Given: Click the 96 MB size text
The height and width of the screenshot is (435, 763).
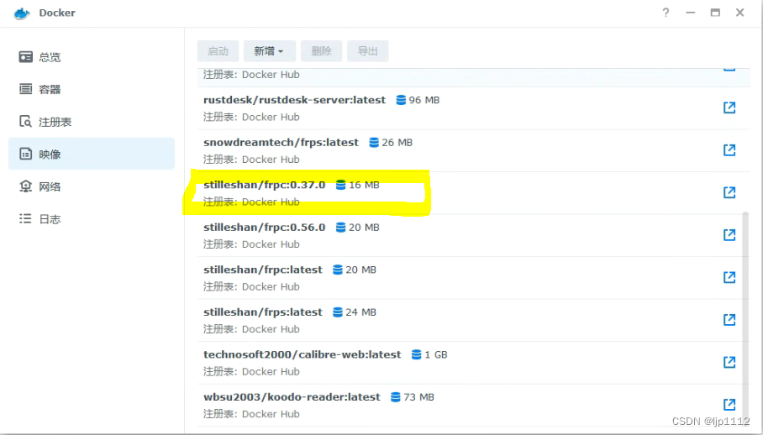Looking at the screenshot, I should [424, 100].
